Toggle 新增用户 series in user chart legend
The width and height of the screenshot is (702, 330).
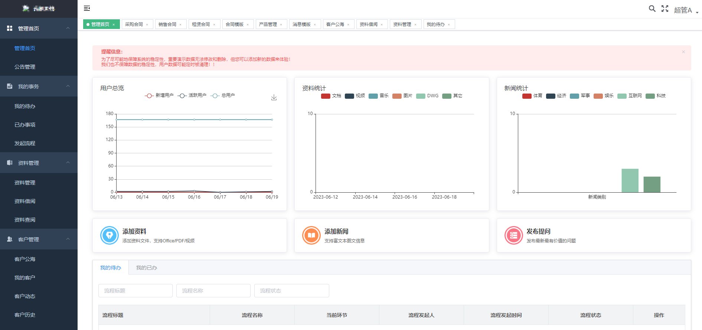pos(159,95)
